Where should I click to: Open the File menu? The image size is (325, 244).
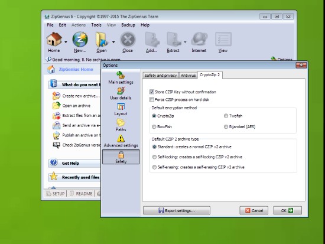[50, 25]
